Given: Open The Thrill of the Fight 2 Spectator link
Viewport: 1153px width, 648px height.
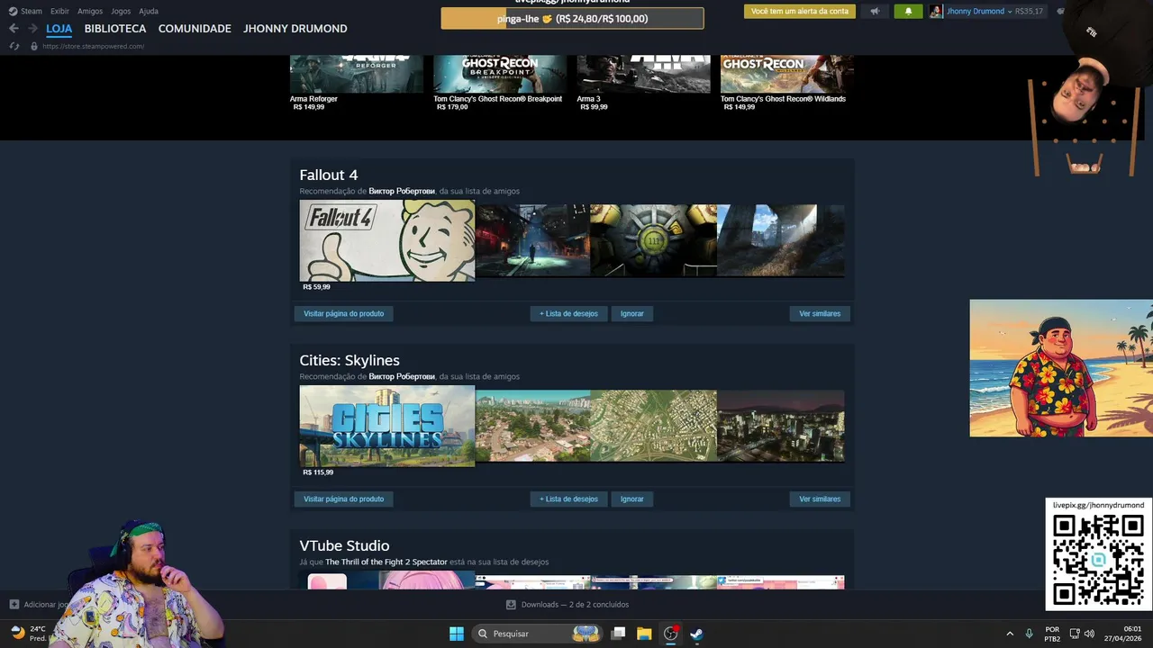Looking at the screenshot, I should pyautogui.click(x=386, y=562).
